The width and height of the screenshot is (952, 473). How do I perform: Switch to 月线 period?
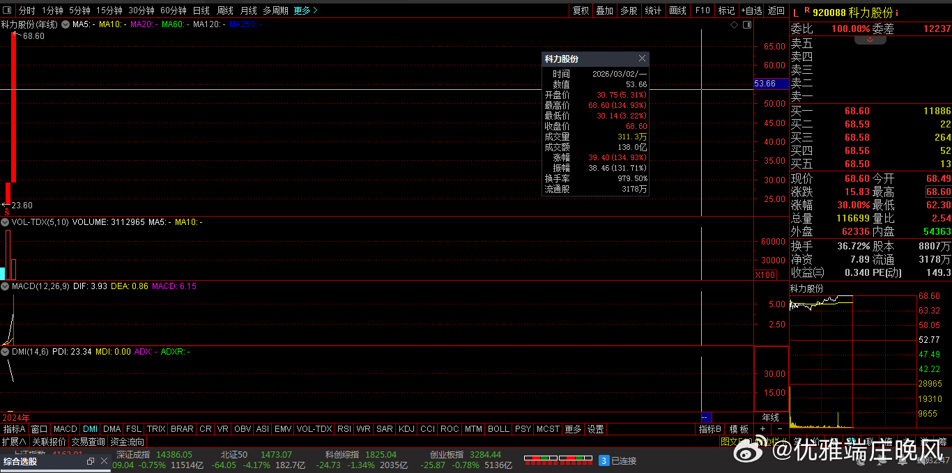(x=248, y=10)
